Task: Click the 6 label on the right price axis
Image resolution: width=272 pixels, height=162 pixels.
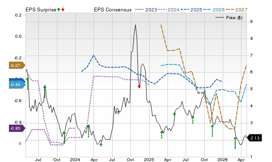Action: pyautogui.click(x=251, y=72)
